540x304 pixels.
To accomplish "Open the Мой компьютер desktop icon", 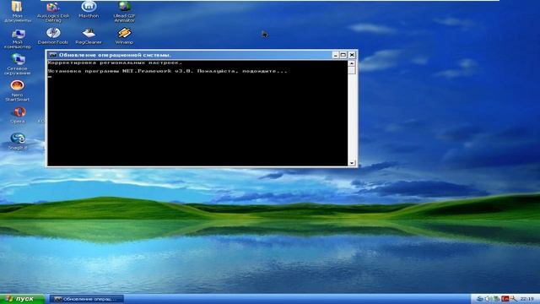I will coord(17,39).
